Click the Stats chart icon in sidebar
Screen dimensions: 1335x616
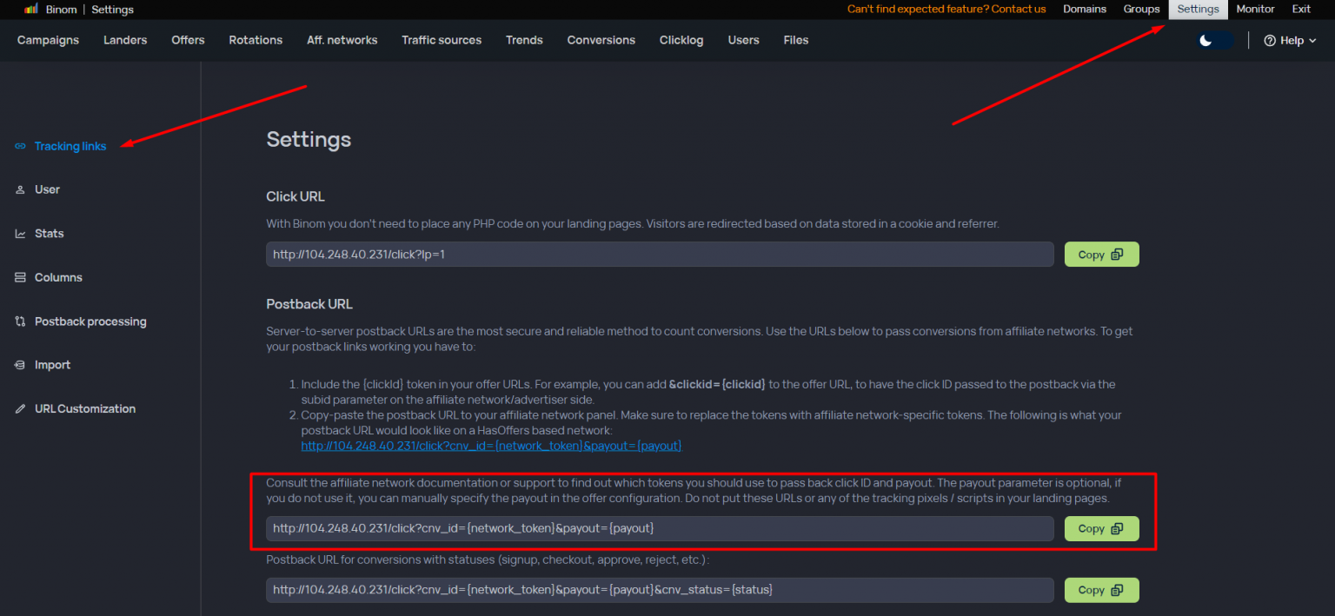pyautogui.click(x=20, y=234)
